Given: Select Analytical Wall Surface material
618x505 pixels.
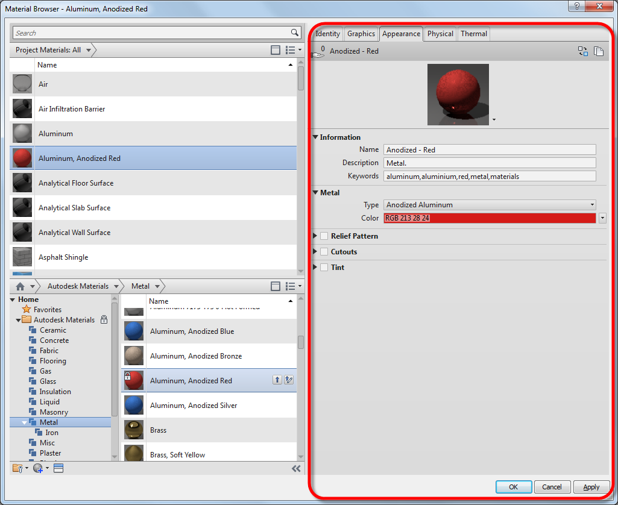Looking at the screenshot, I should 153,233.
